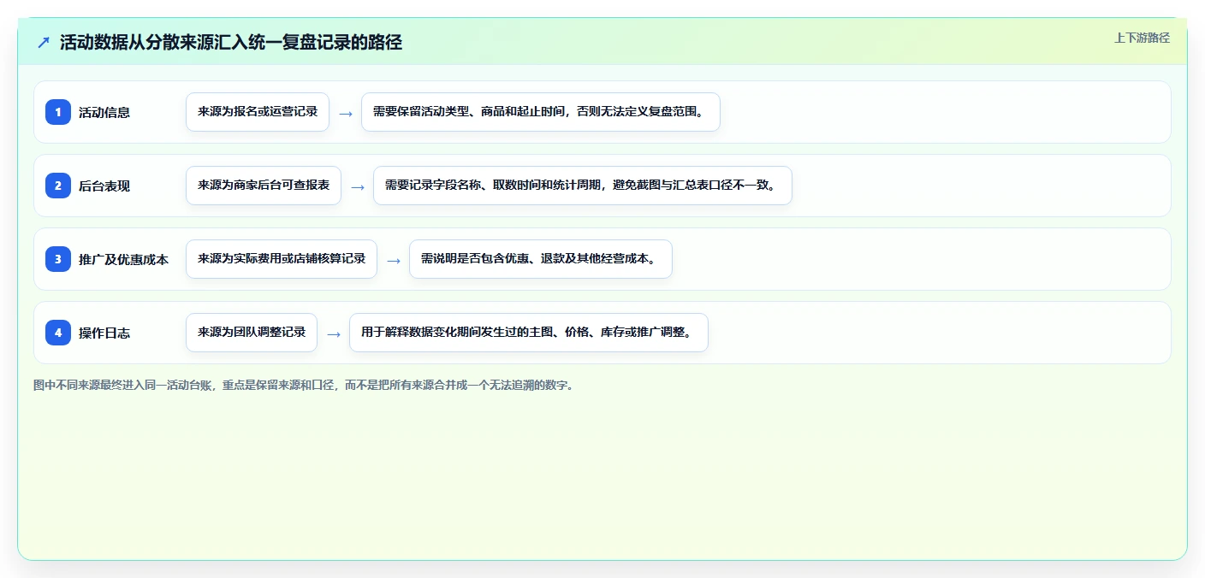Click the 来源为商家后台可查报表 box
This screenshot has height=578, width=1205.
(264, 186)
